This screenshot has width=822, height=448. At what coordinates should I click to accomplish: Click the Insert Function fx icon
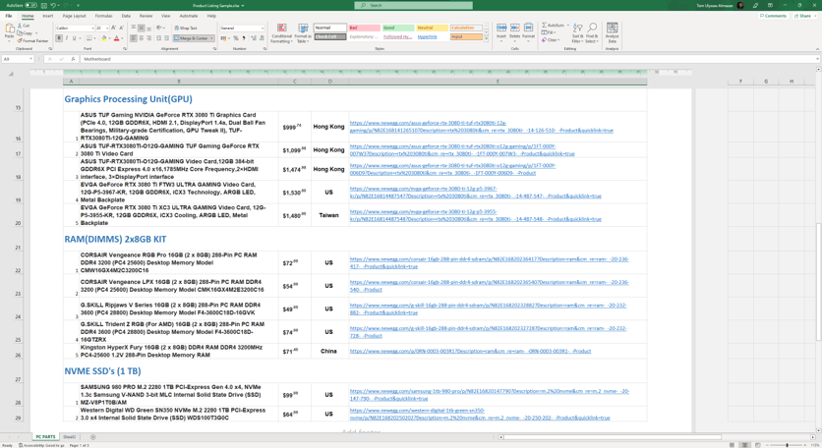click(73, 59)
